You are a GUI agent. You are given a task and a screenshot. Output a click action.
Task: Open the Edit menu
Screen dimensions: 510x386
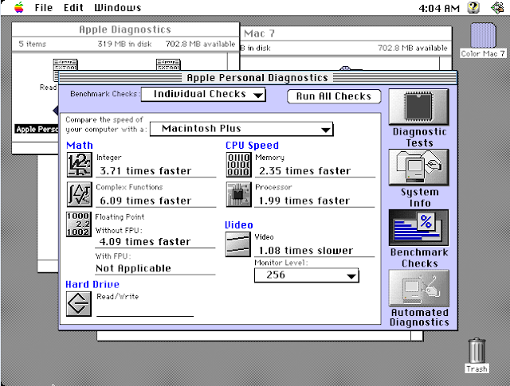[73, 7]
